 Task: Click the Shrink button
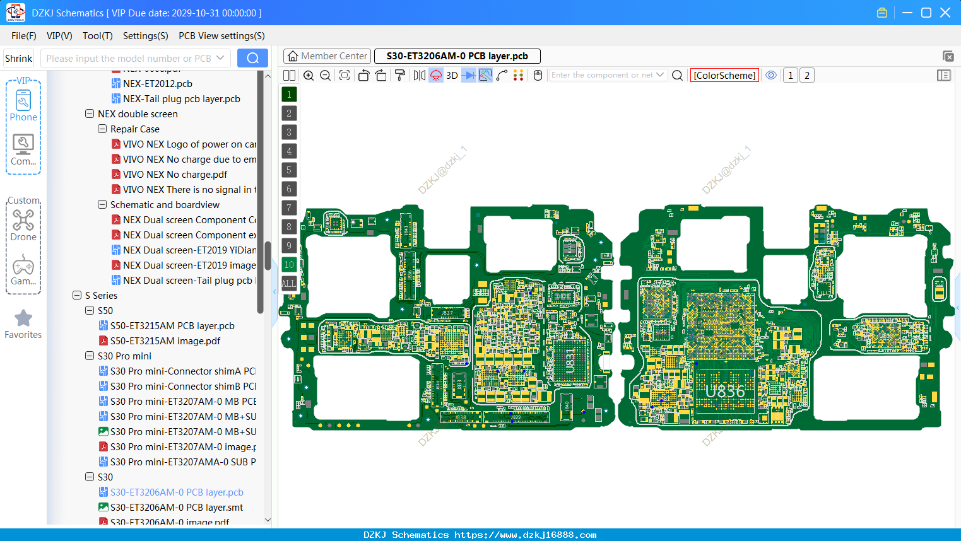coord(19,58)
